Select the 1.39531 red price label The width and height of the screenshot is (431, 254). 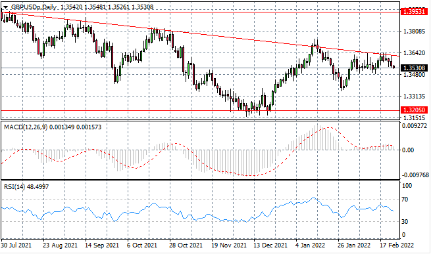coord(415,12)
